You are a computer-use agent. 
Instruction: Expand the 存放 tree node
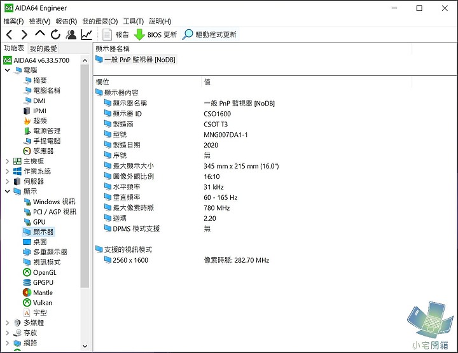[8, 333]
